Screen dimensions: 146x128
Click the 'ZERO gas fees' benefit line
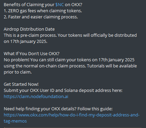tap(43, 11)
